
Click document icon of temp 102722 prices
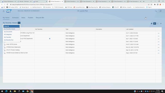(x=5, y=44)
